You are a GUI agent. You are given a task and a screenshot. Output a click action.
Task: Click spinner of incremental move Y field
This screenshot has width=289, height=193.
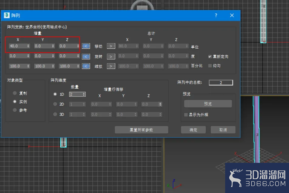(53, 46)
